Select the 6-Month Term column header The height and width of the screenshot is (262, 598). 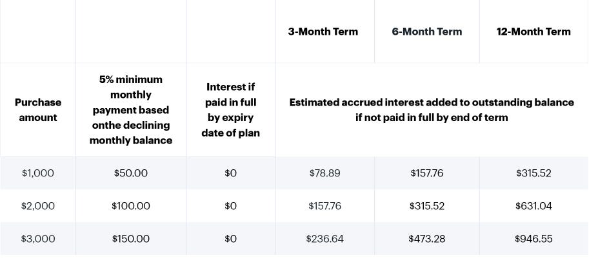(x=427, y=32)
